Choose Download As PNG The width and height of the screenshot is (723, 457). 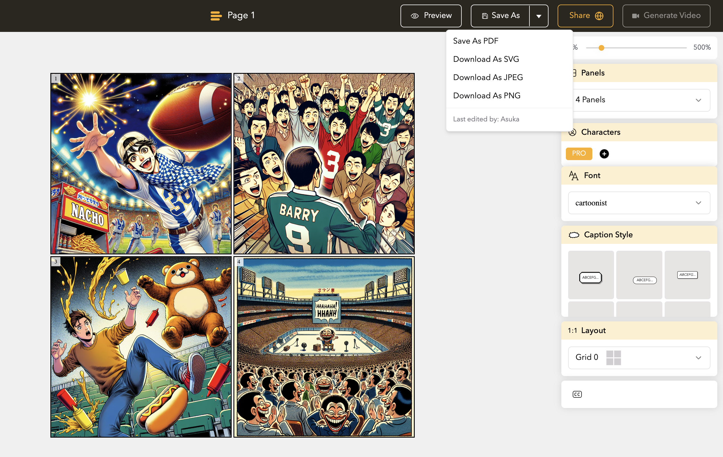coord(486,95)
